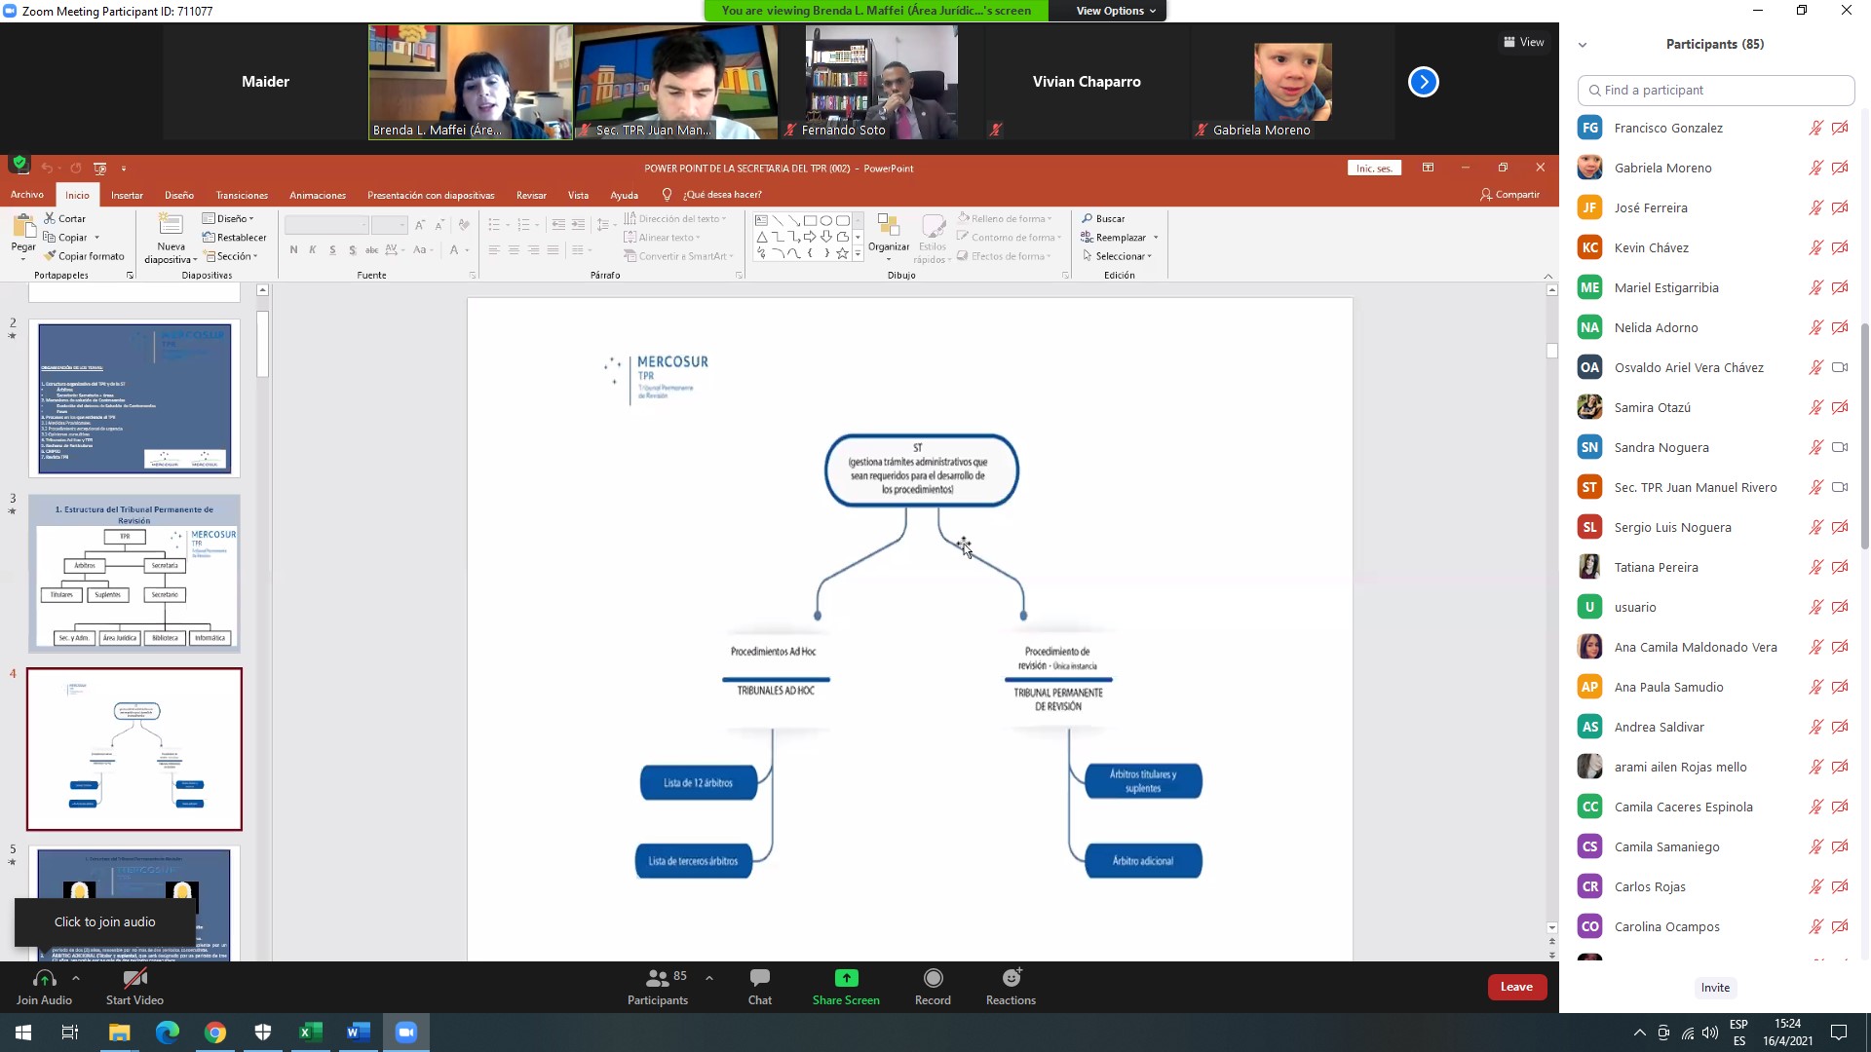Viewport: 1871px width, 1052px height.
Task: Toggle microphone mute for Francisco Gonzalez
Action: point(1815,128)
